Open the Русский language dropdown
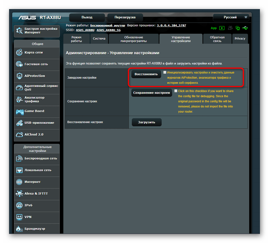The width and height of the screenshot is (269, 243). [231, 17]
